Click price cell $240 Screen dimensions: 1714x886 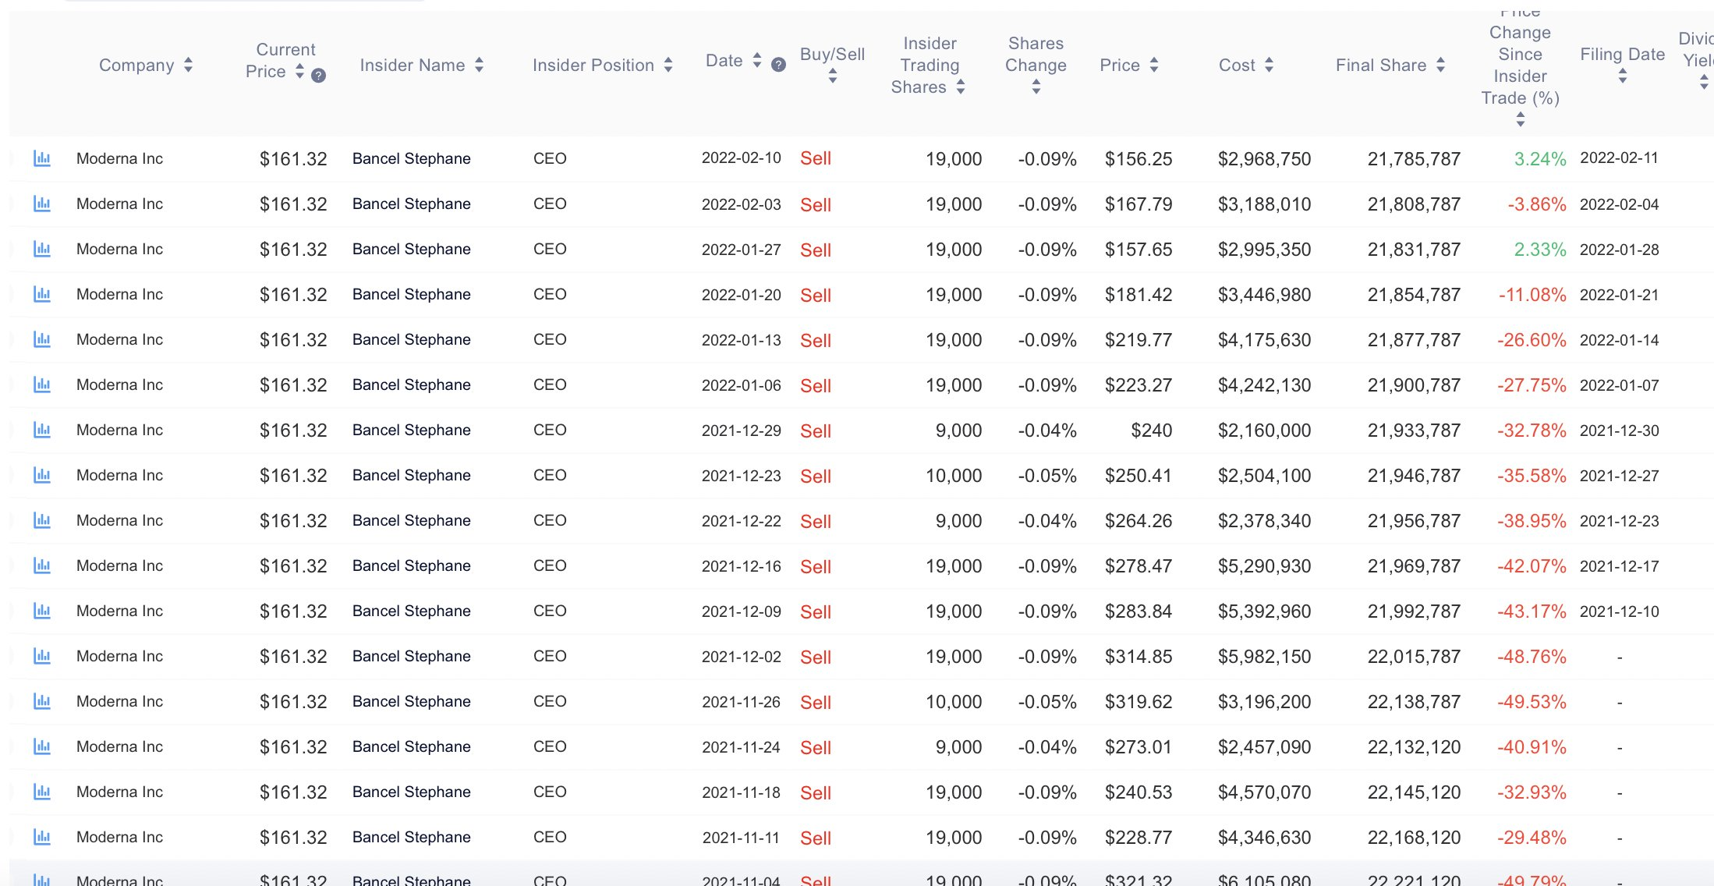click(1152, 431)
